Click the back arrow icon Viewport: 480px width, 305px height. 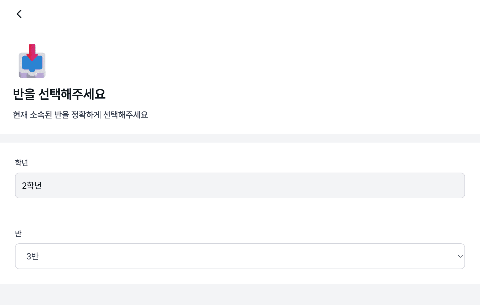(19, 14)
